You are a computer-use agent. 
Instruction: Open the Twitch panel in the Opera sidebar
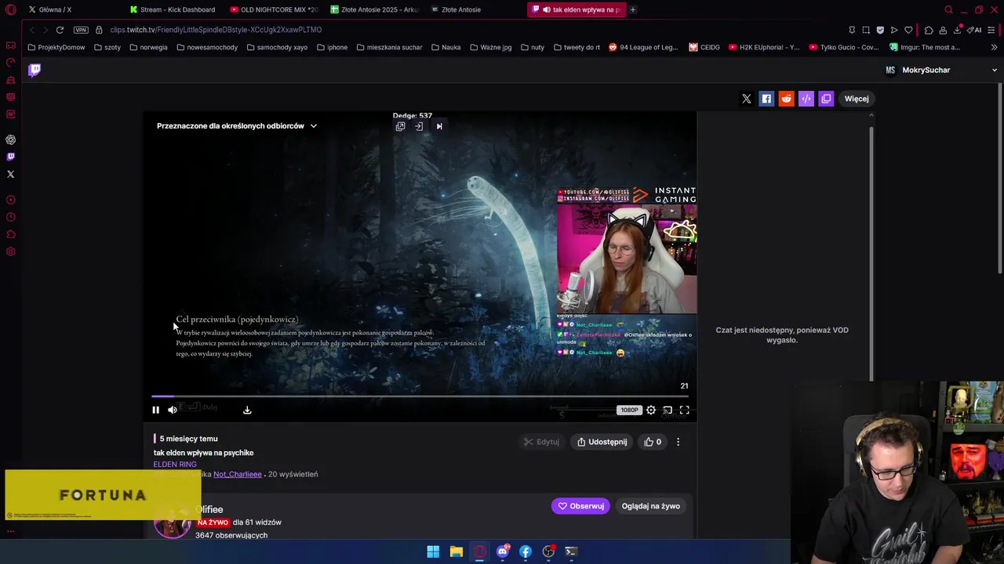pos(10,157)
